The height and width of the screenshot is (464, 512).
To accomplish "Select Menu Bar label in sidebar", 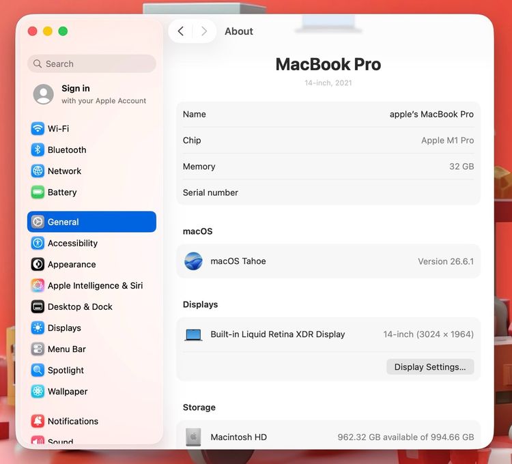I will point(67,349).
